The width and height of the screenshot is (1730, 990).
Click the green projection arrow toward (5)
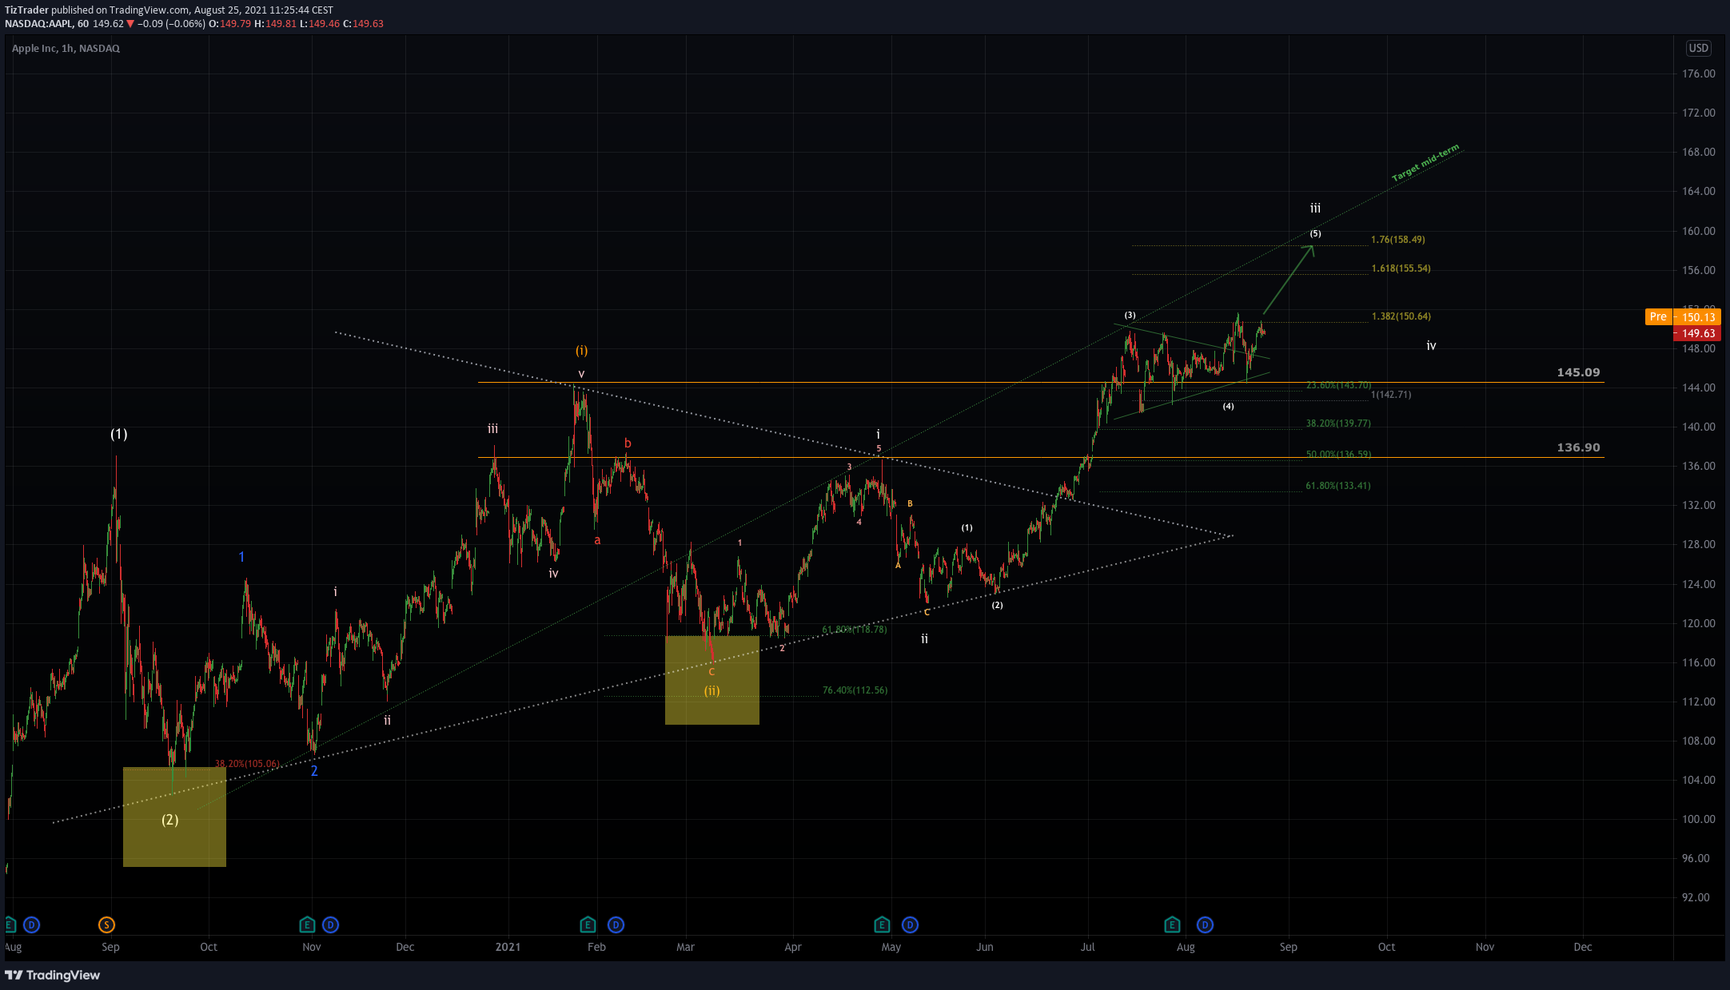tap(1288, 279)
